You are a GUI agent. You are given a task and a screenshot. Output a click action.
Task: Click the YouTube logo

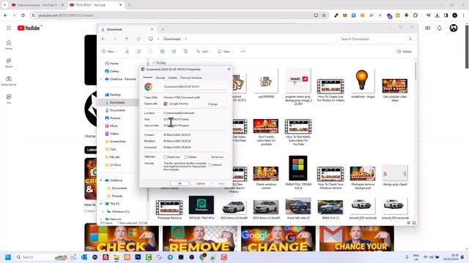(29, 28)
